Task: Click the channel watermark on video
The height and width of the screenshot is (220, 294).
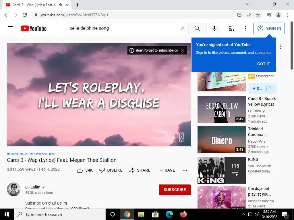Action: (181, 137)
